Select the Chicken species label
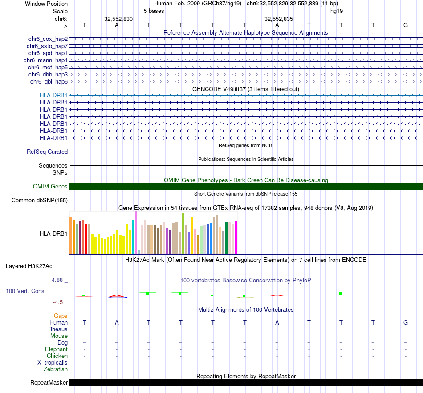 (57, 356)
